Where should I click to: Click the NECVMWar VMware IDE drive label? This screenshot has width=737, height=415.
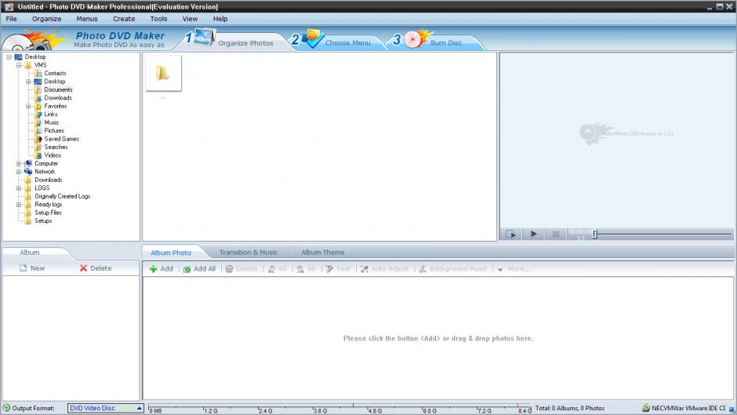coord(688,409)
